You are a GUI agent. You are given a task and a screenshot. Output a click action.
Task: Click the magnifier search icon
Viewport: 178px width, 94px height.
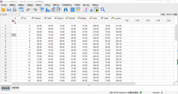point(103,10)
